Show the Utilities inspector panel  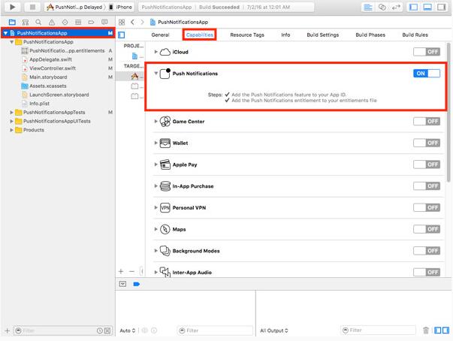click(x=442, y=7)
